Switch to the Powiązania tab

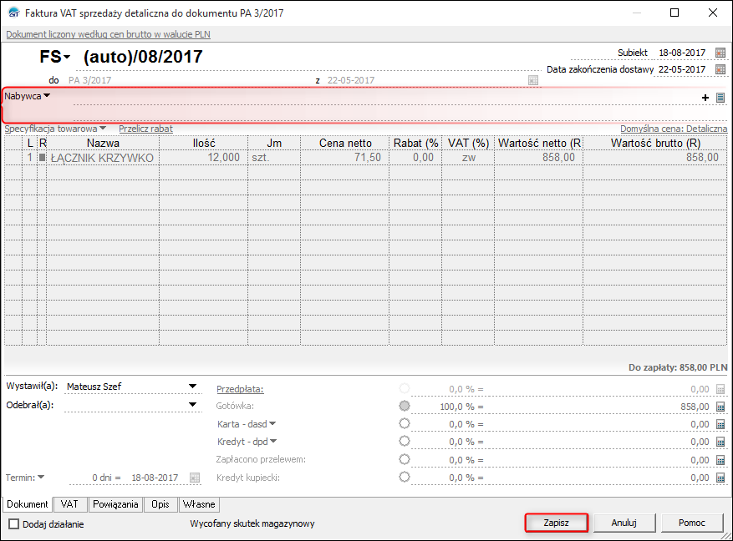115,504
